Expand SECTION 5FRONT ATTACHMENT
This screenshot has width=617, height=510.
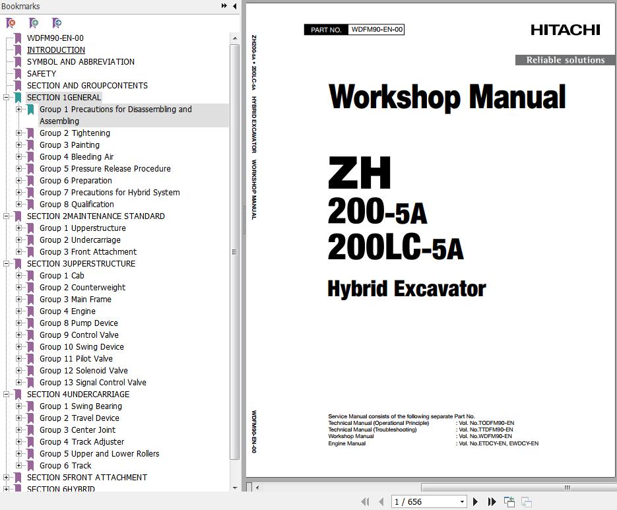7,477
